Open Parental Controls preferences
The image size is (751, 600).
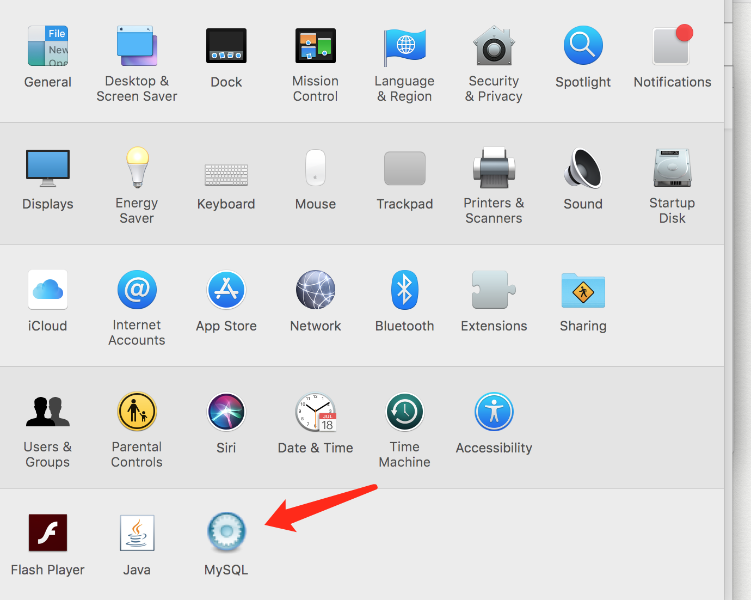tap(137, 412)
